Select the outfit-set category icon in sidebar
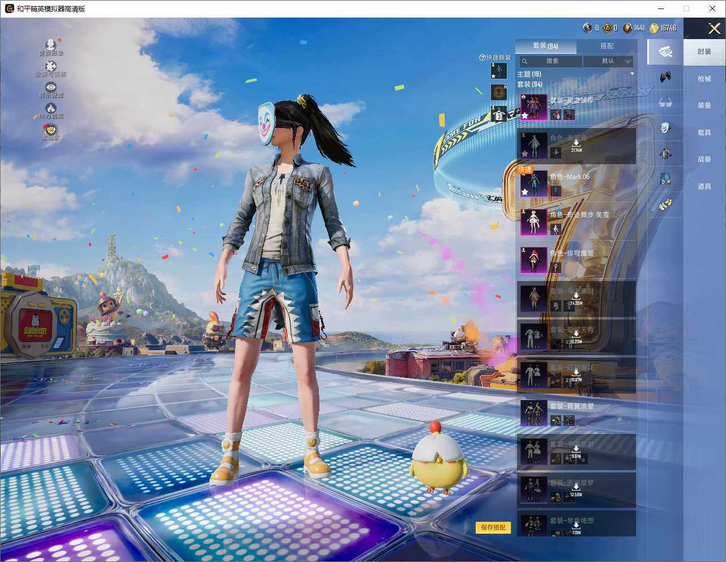Image resolution: width=726 pixels, height=562 pixels. point(665,52)
